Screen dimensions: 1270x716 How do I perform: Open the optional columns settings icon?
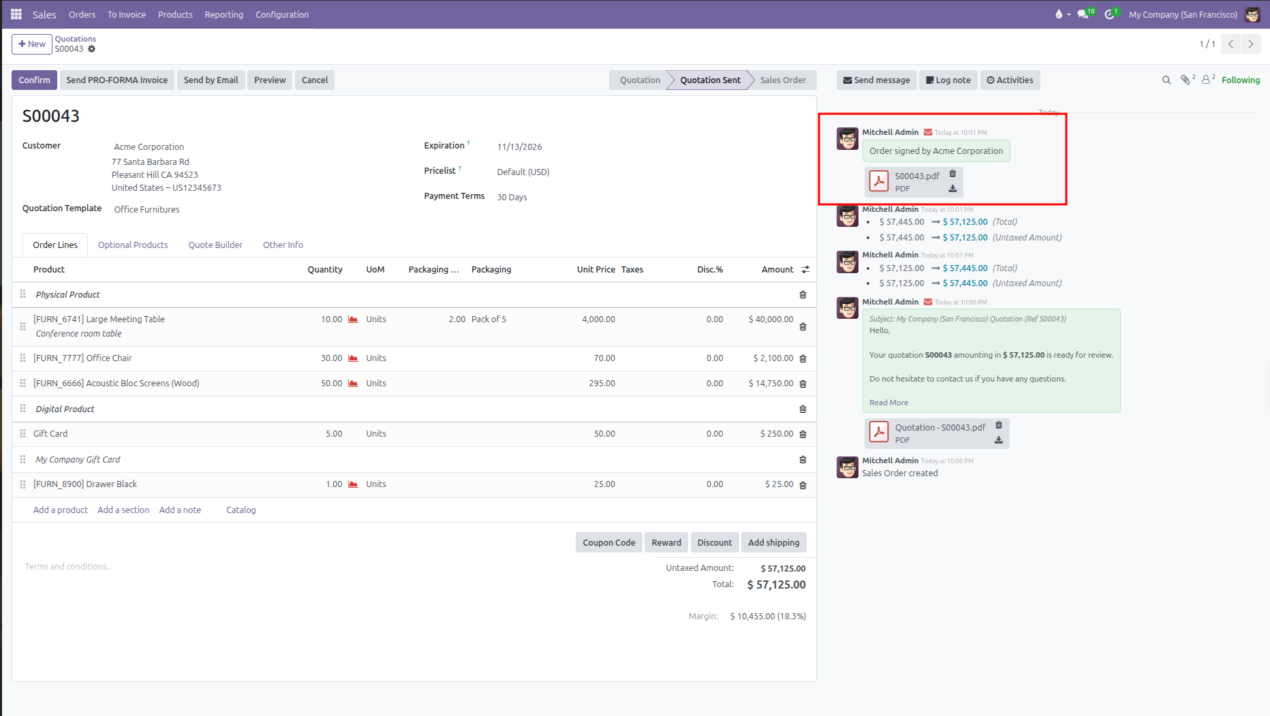805,270
